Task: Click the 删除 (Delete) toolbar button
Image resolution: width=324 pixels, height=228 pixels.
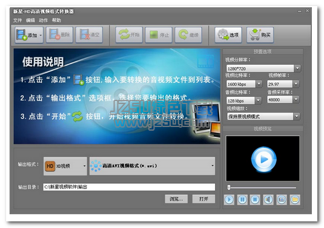Action: [59, 35]
